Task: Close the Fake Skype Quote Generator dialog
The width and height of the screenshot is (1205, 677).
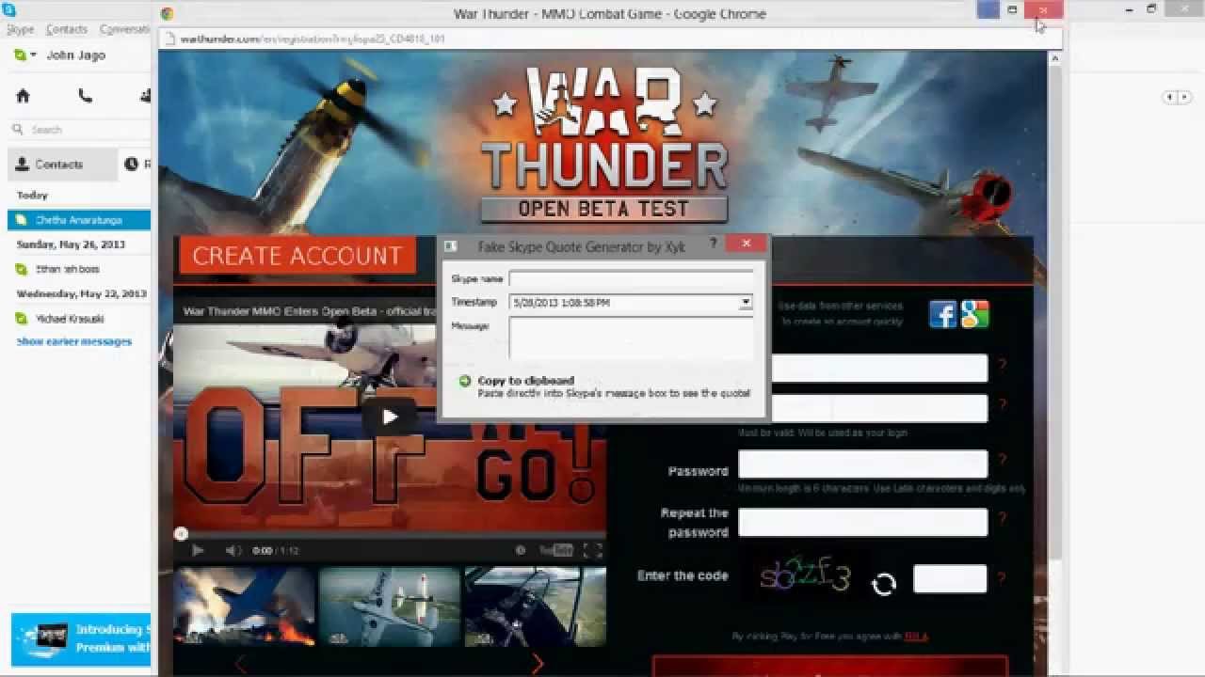Action: (747, 244)
